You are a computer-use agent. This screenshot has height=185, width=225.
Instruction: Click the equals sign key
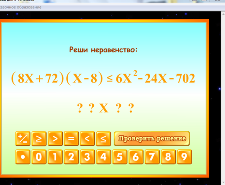point(71,138)
